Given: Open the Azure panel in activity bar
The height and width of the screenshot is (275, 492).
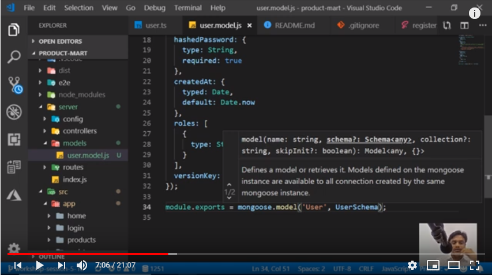Looking at the screenshot, I should click(x=14, y=194).
